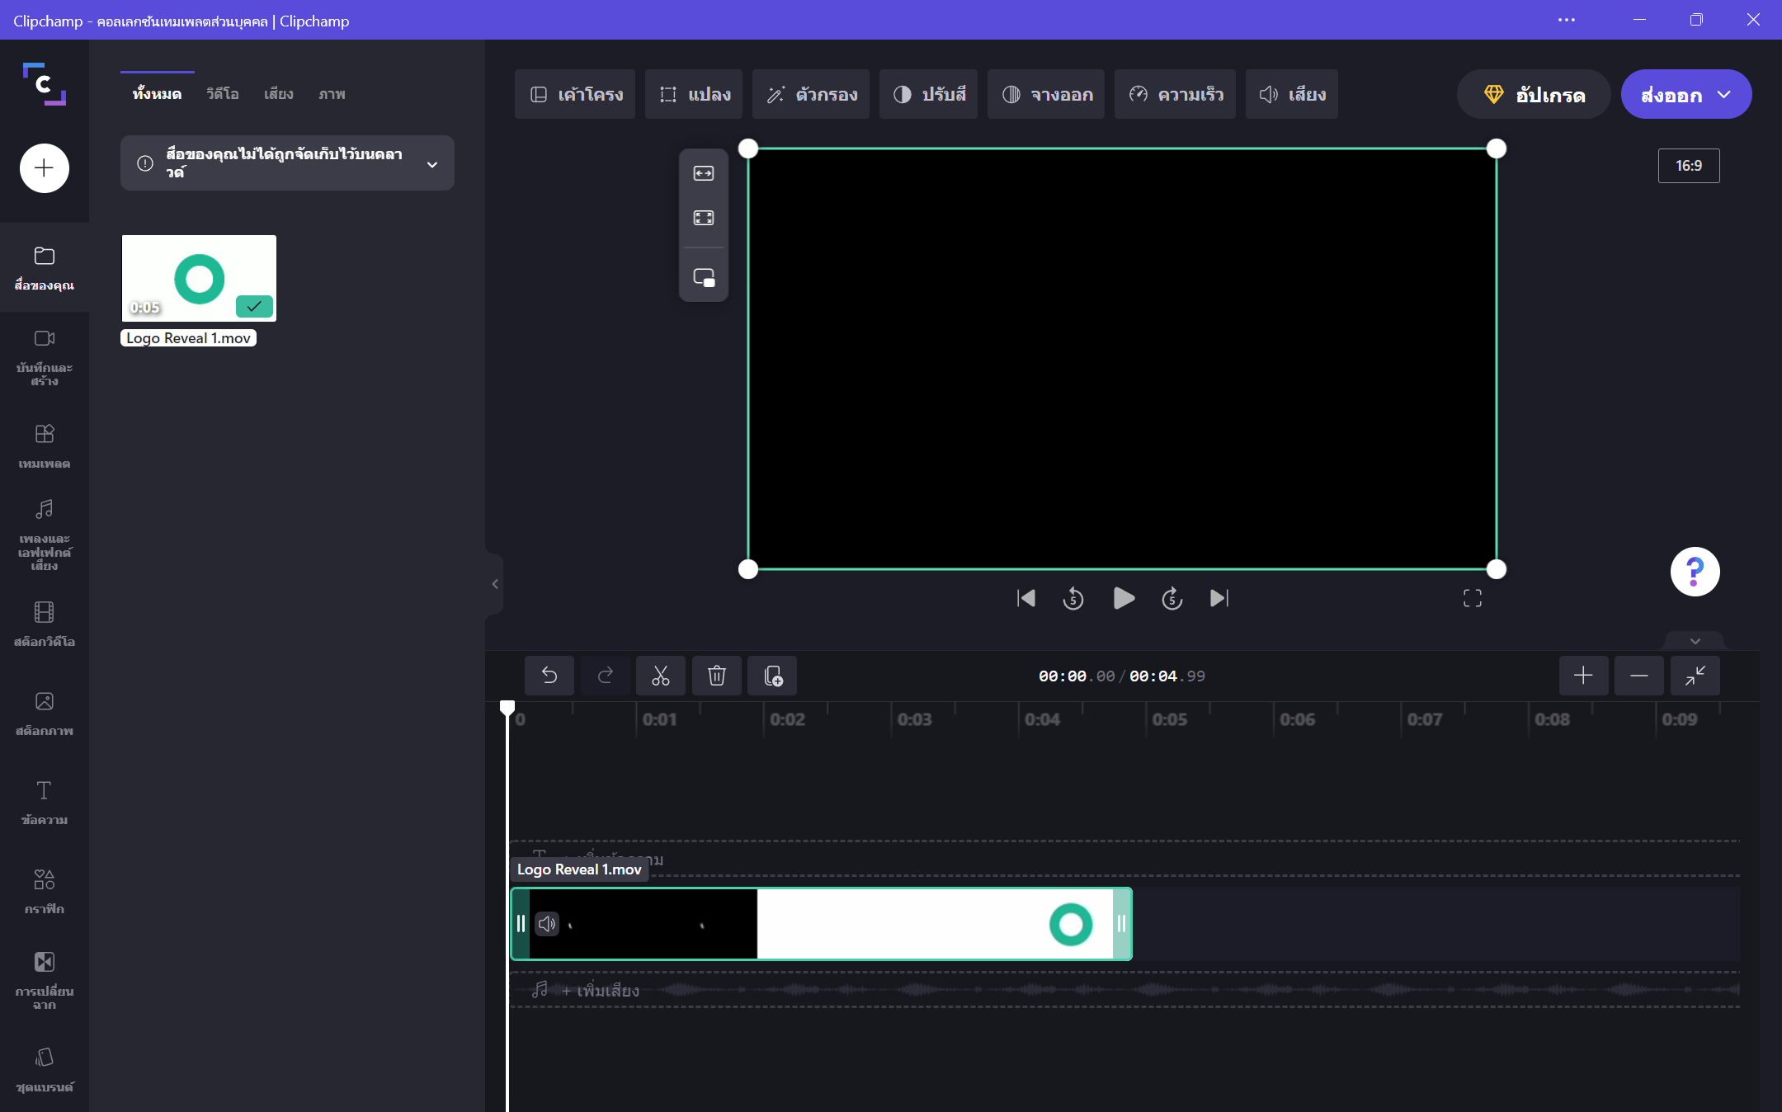Mute the Logo Reveal clip audio
The width and height of the screenshot is (1782, 1112).
pos(547,924)
